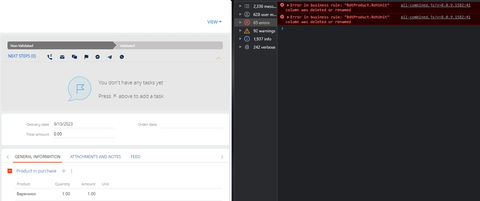
Task: Filter console to 92 warnings
Action: 256,31
